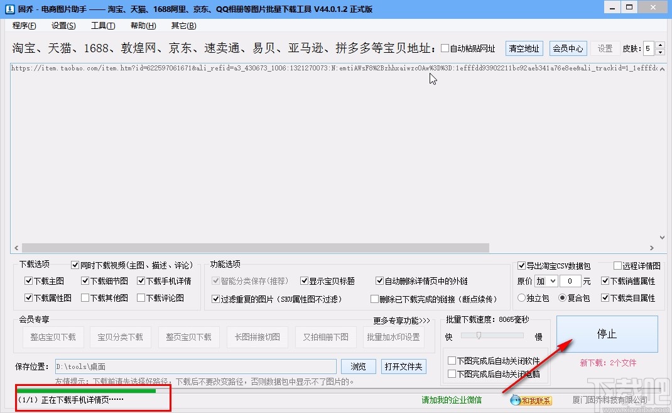Click the horizontal scrollbar of URL area
The width and height of the screenshot is (672, 413).
(x=256, y=248)
